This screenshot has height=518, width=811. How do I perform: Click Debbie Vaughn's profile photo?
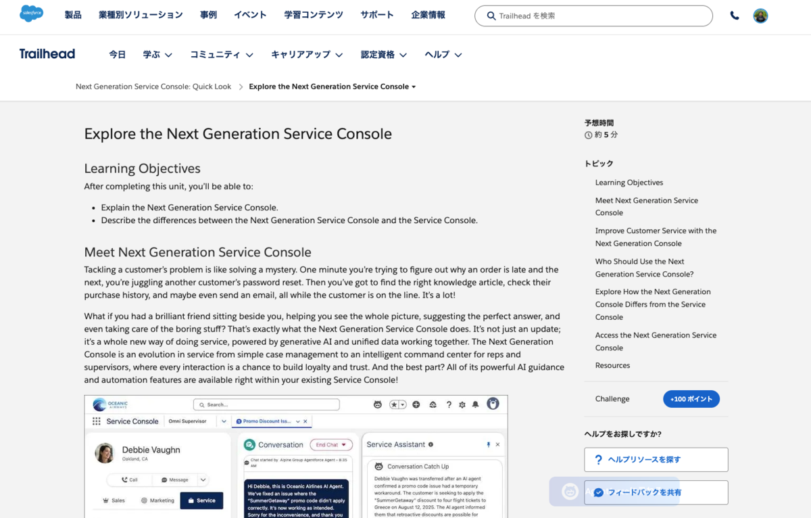coord(104,453)
